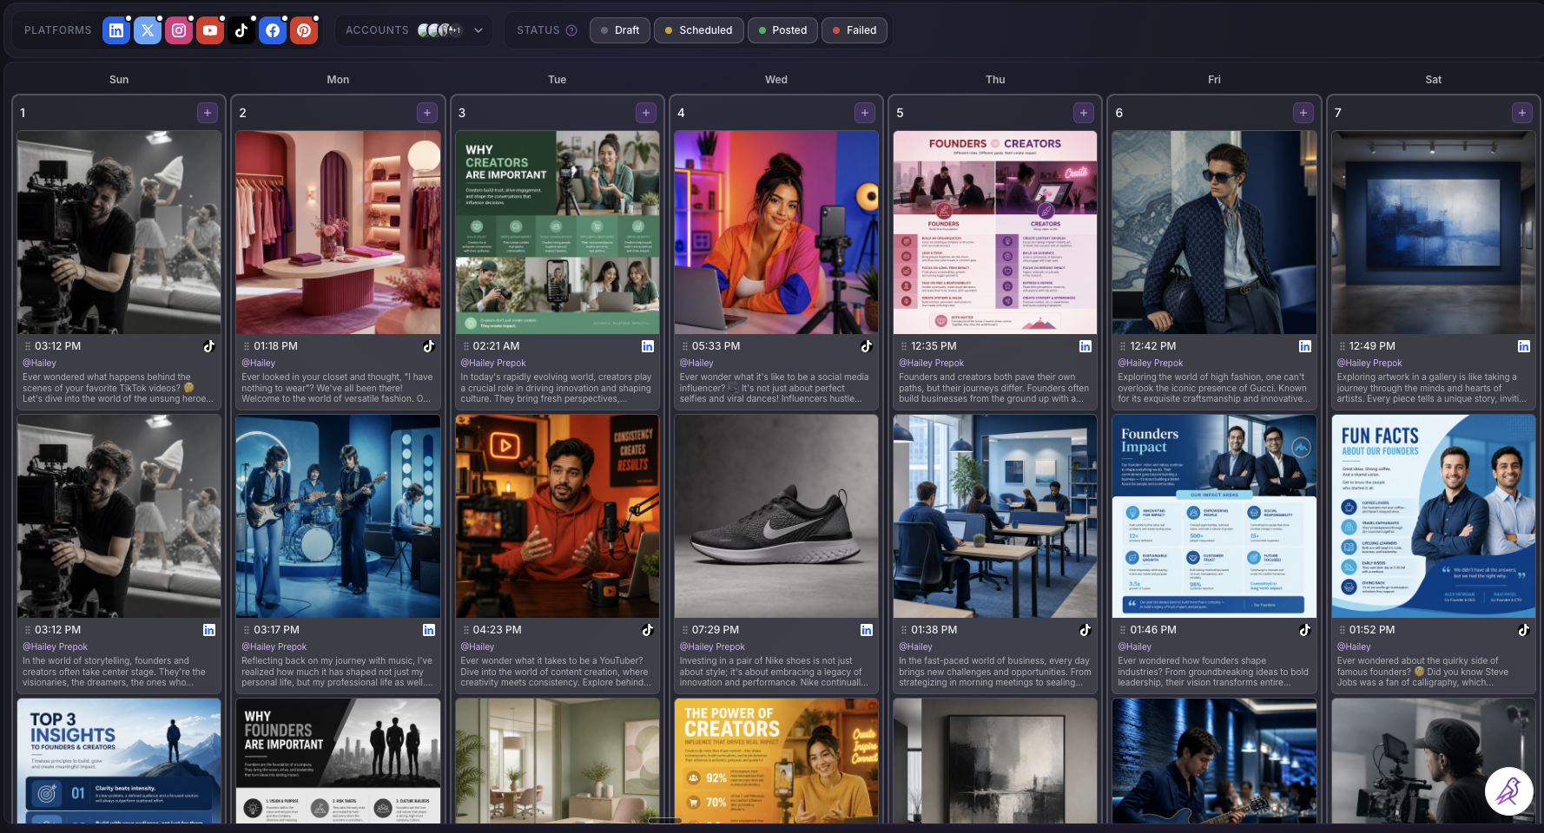This screenshot has height=833, width=1544.
Task: Click TikTok icon on the 01:18 PM post
Action: pyautogui.click(x=428, y=346)
